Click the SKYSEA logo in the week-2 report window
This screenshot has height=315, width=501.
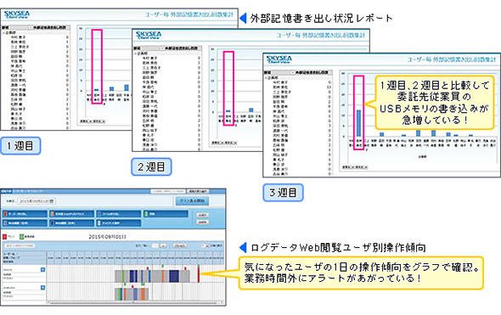tap(149, 35)
